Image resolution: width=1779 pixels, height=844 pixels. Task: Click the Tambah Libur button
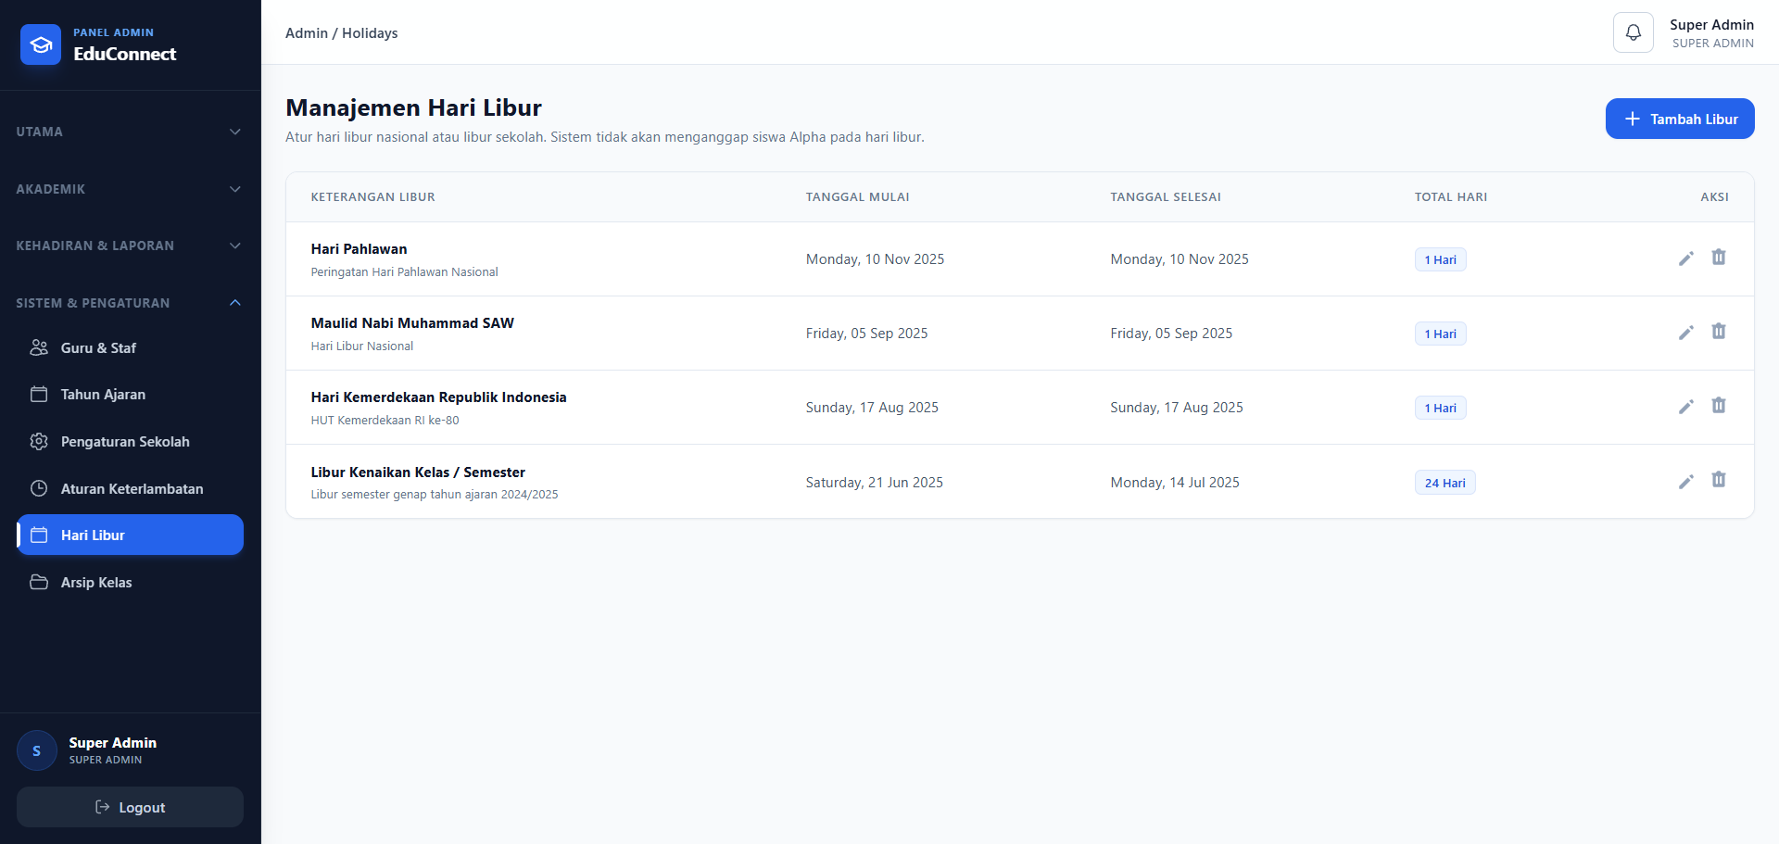click(x=1680, y=119)
